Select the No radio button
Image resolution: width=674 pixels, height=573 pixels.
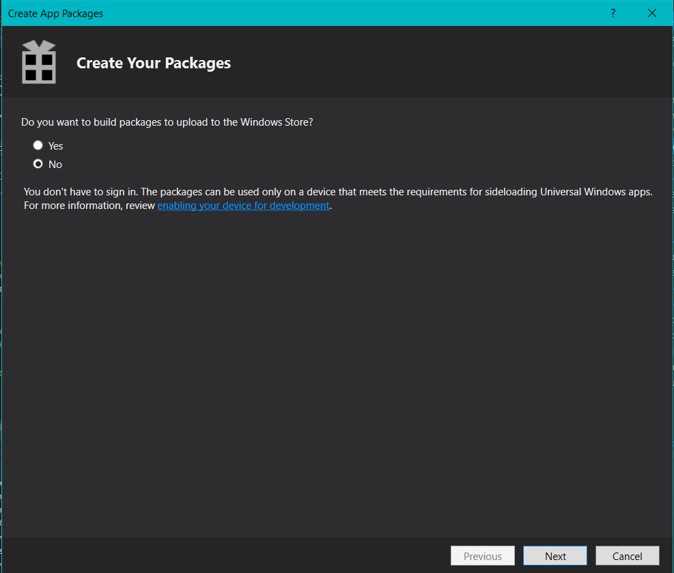tap(38, 164)
